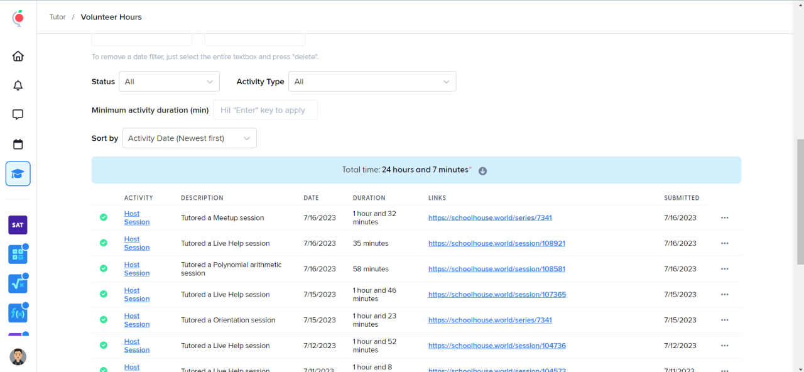Click Volunteer Hours breadcrumb

(x=111, y=17)
